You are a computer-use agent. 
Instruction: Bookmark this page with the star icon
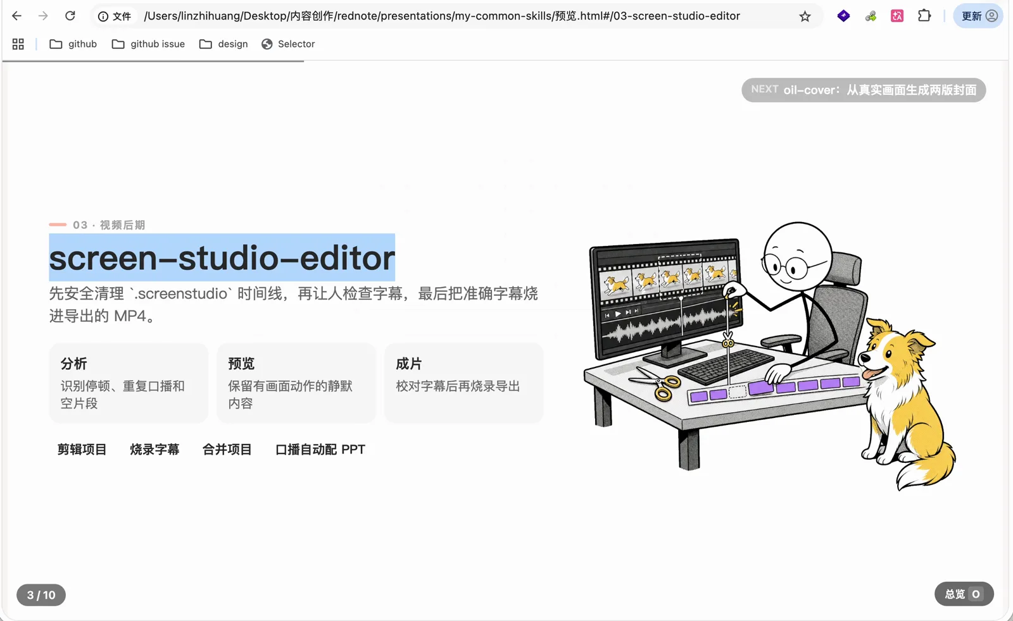click(805, 16)
